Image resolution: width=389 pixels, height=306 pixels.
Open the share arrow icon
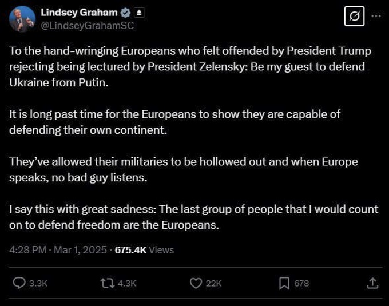click(x=372, y=283)
